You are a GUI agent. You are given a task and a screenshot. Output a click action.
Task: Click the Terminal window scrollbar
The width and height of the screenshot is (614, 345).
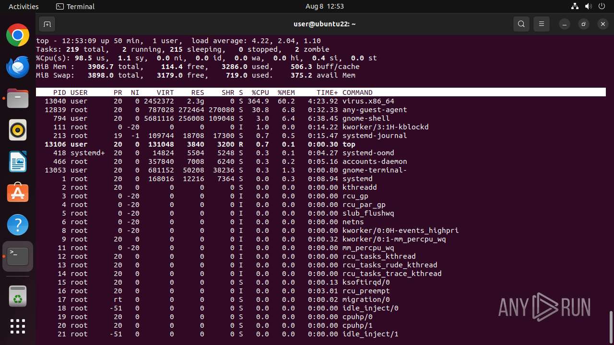tap(611, 327)
